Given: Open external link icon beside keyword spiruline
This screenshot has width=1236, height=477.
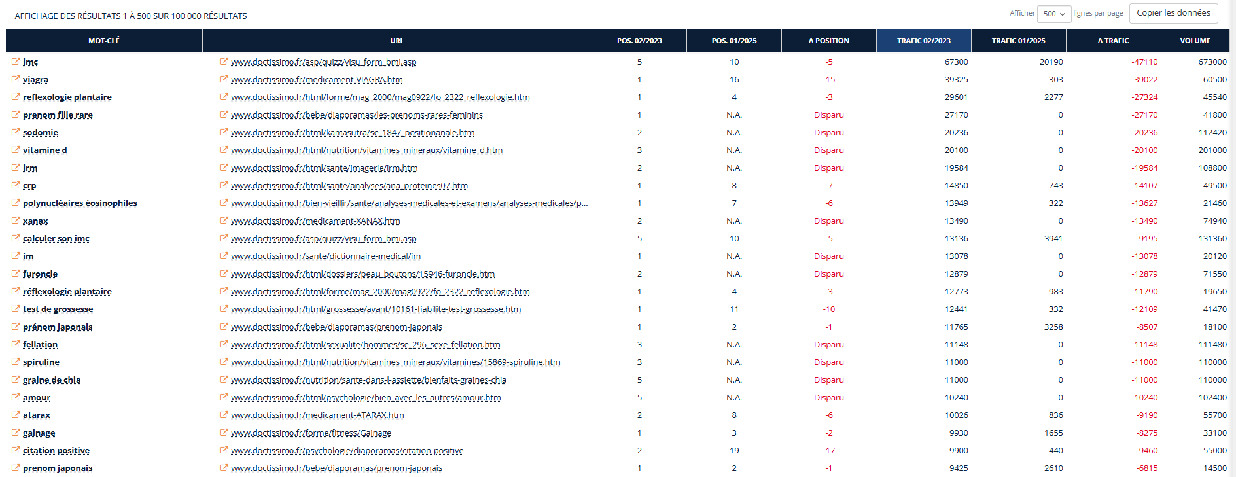Looking at the screenshot, I should point(16,362).
